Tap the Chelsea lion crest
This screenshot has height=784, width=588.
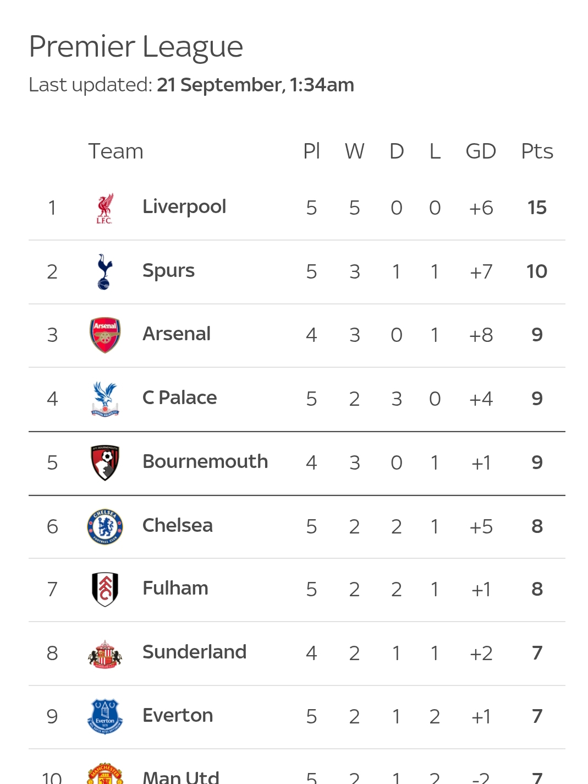105,526
